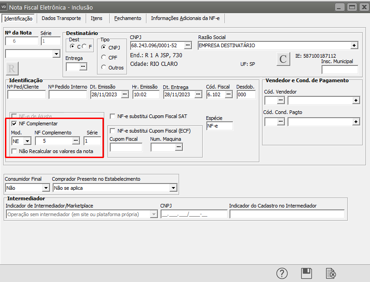Select the CPF radio option
The height and width of the screenshot is (282, 370).
pyautogui.click(x=104, y=57)
